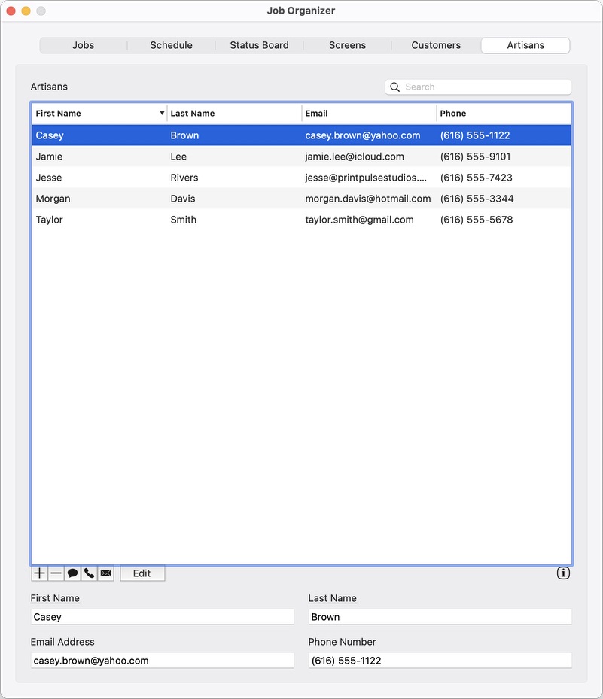The width and height of the screenshot is (603, 699).
Task: Focus the Phone Number text field
Action: tap(440, 661)
